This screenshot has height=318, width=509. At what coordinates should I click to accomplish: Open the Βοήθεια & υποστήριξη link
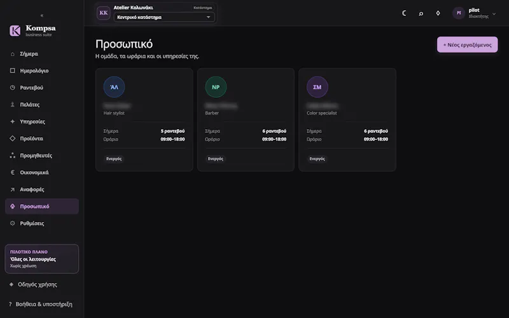(44, 305)
